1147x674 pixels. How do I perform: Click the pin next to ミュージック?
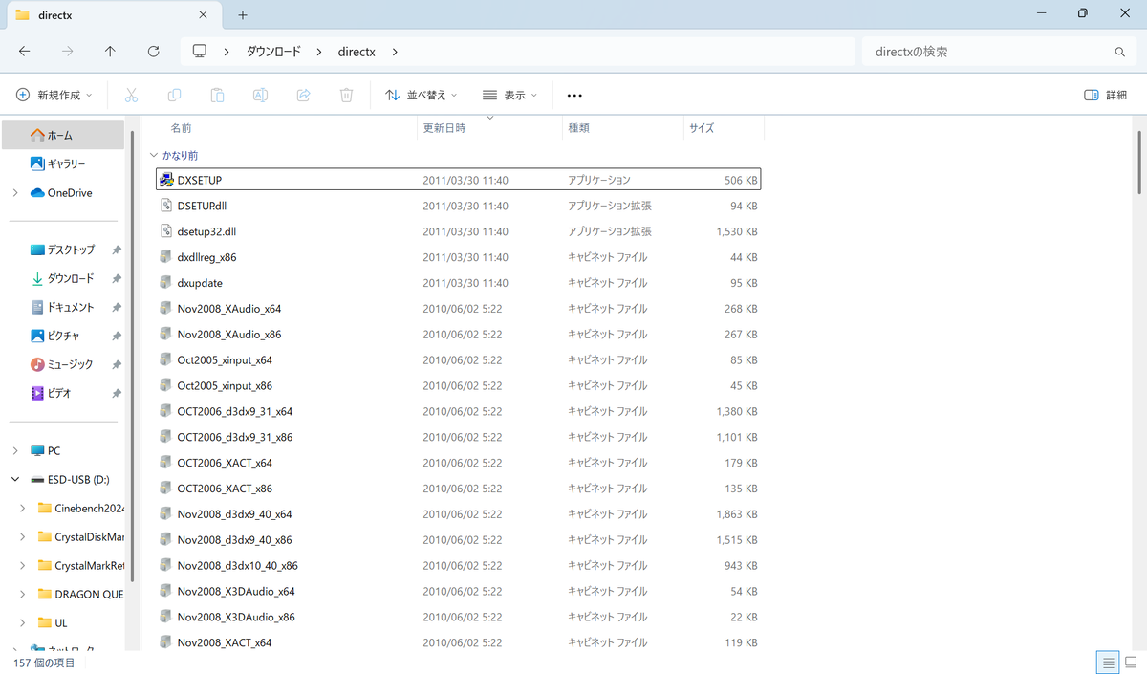[117, 365]
